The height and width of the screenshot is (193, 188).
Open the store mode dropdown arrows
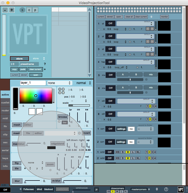(44, 58)
